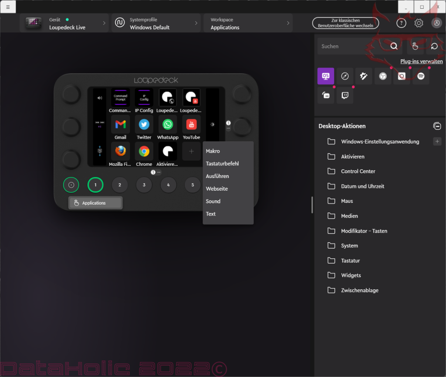
Task: Select round page button 5
Action: [193, 185]
